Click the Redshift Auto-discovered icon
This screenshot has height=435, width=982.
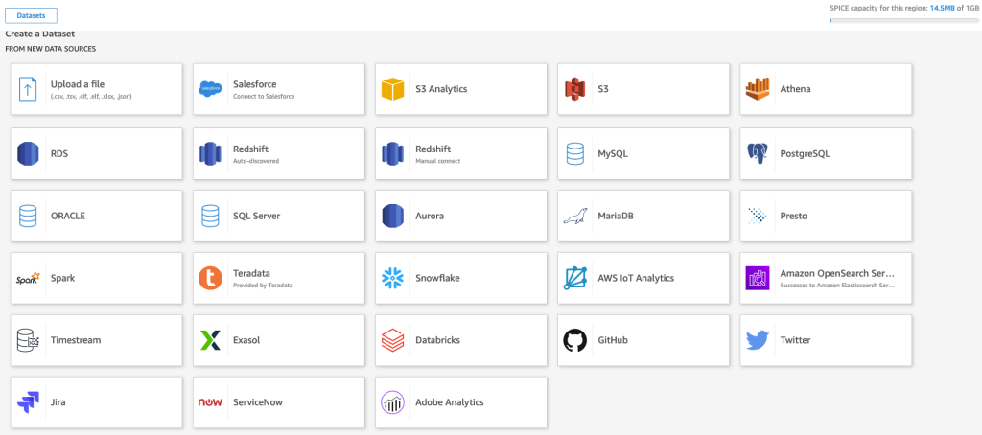pyautogui.click(x=210, y=153)
